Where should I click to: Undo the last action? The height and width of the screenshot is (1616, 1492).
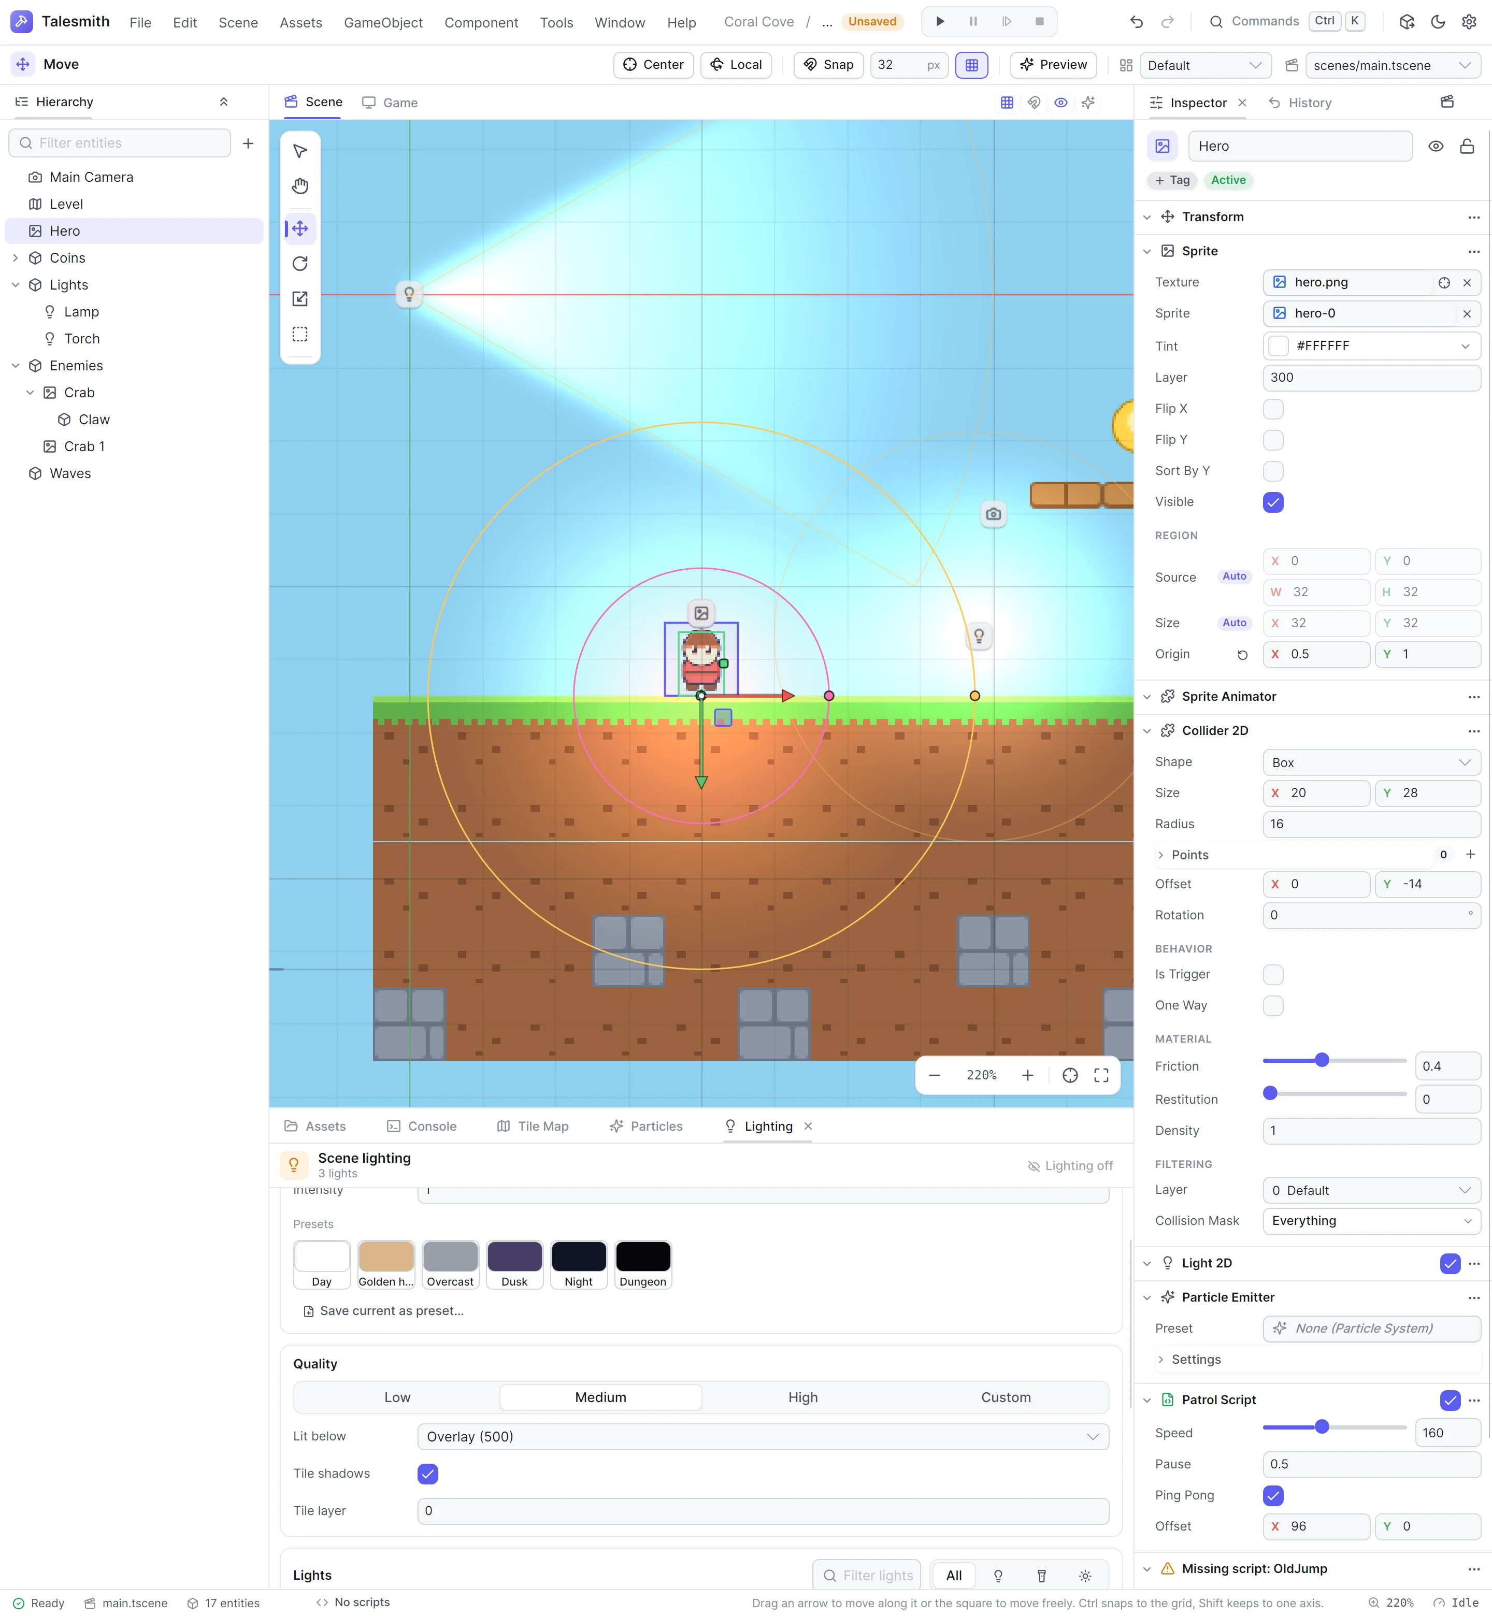click(x=1136, y=22)
